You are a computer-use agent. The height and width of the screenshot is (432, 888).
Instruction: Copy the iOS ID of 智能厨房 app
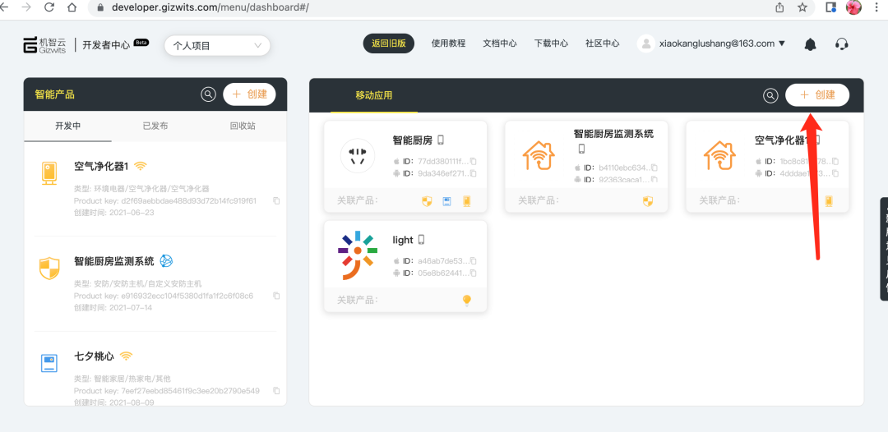click(x=473, y=161)
